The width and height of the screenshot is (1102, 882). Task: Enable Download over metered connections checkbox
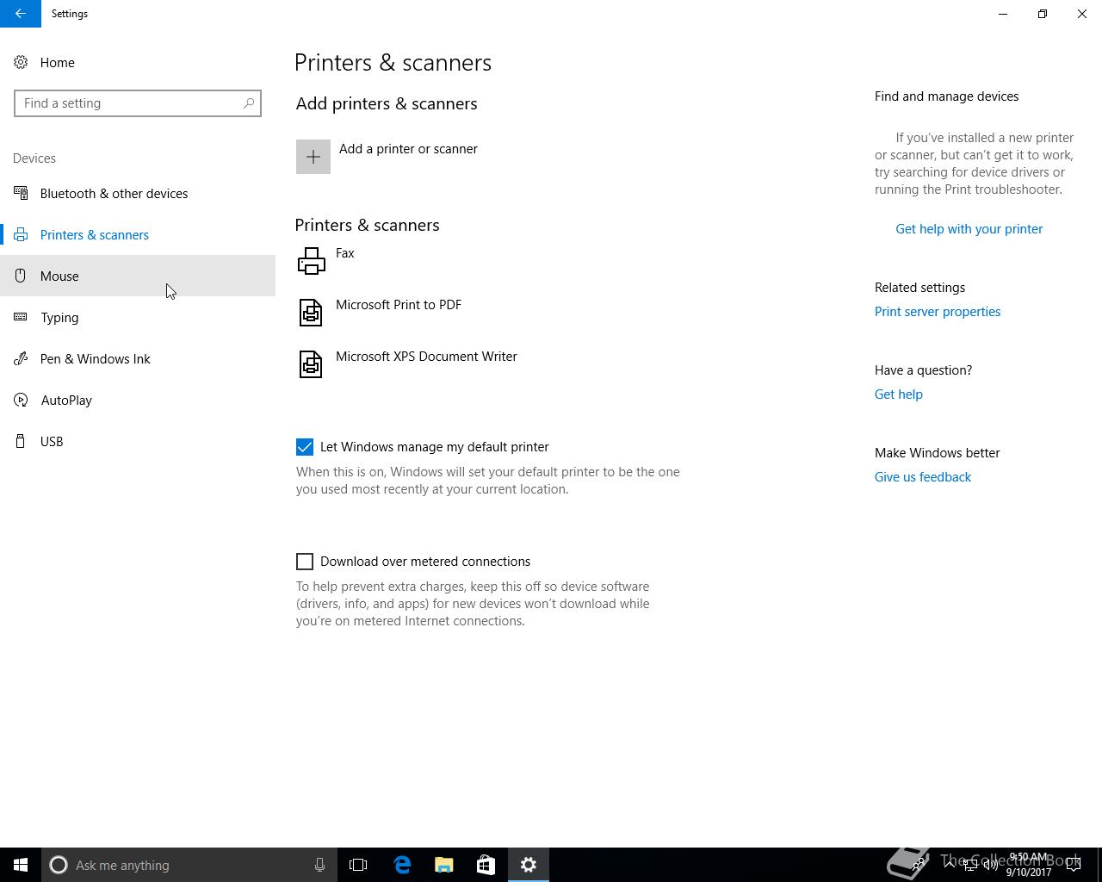pyautogui.click(x=305, y=562)
